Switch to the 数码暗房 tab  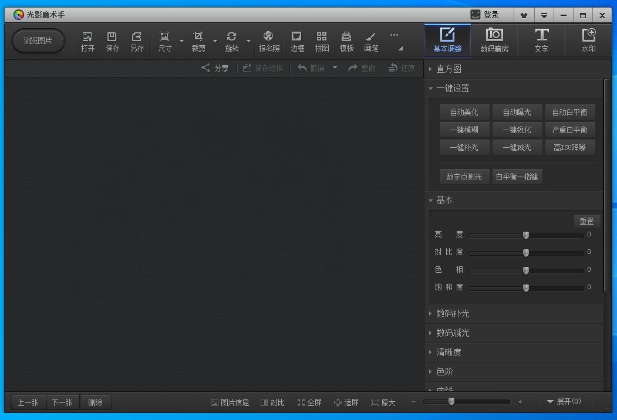494,40
